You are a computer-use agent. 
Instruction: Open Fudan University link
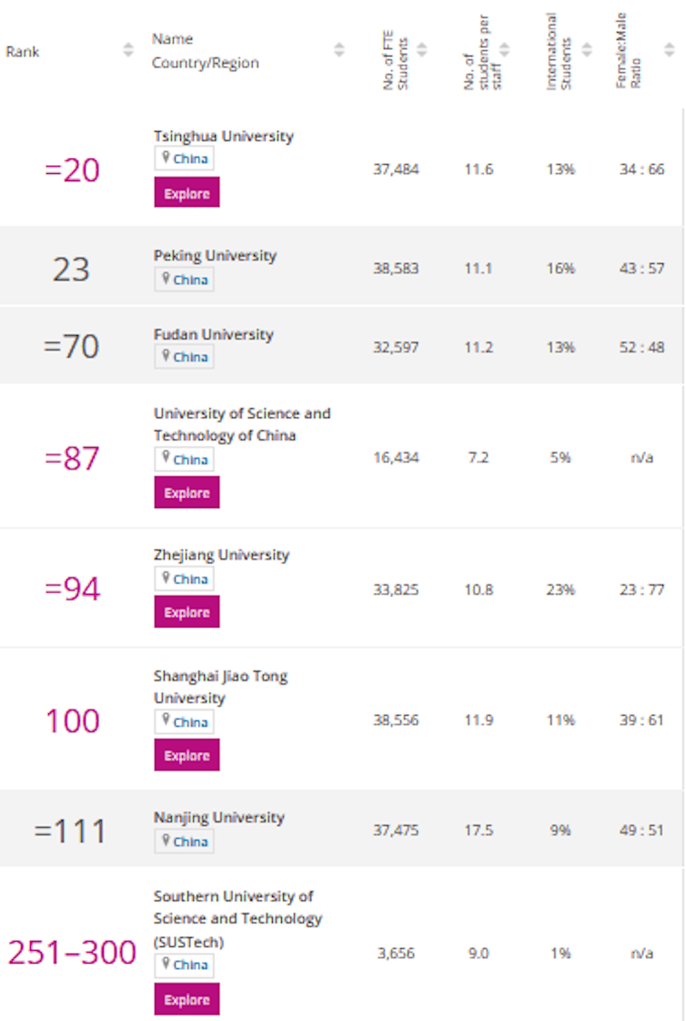(x=213, y=334)
